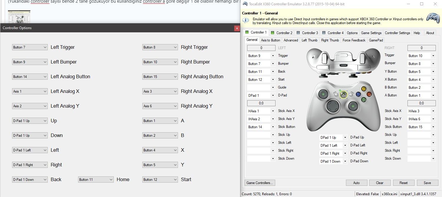
Task: Open the Options tab
Action: coord(352,33)
